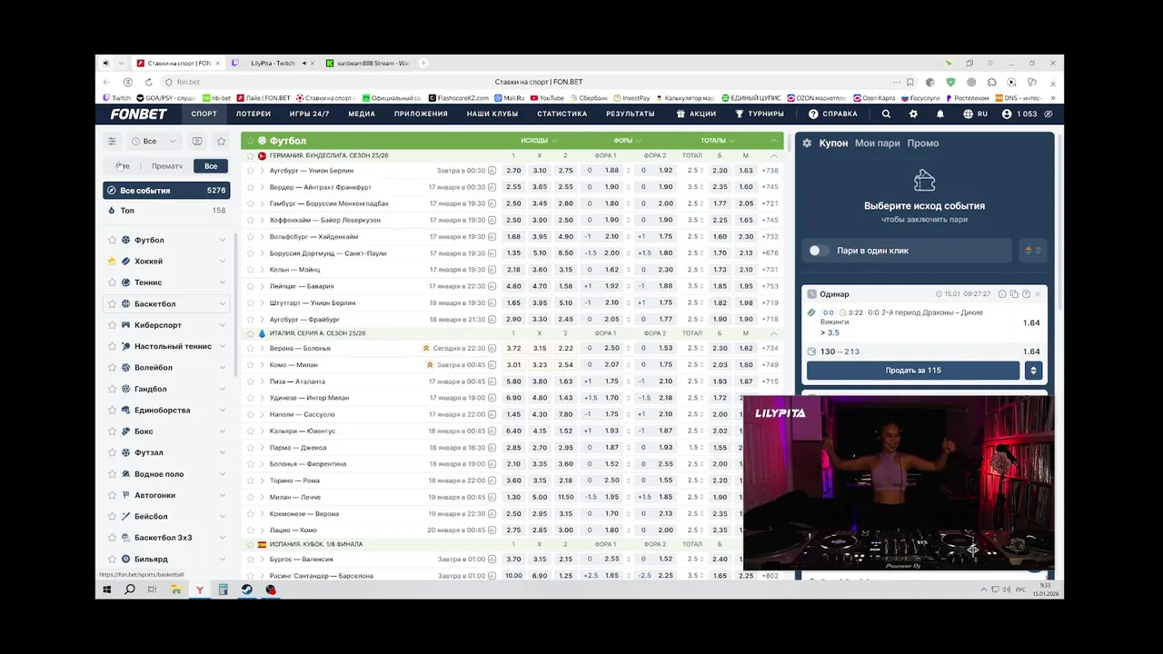Open browser downloads arrow icon
Screen dimensions: 1163x654
coord(1053,82)
